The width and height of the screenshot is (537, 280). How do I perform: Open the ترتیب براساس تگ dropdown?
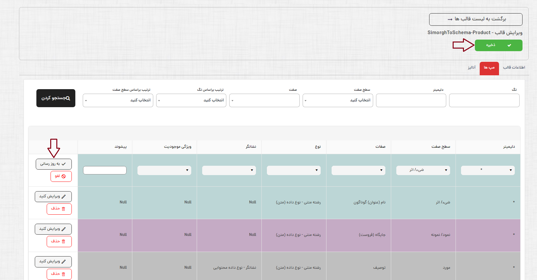pyautogui.click(x=191, y=100)
